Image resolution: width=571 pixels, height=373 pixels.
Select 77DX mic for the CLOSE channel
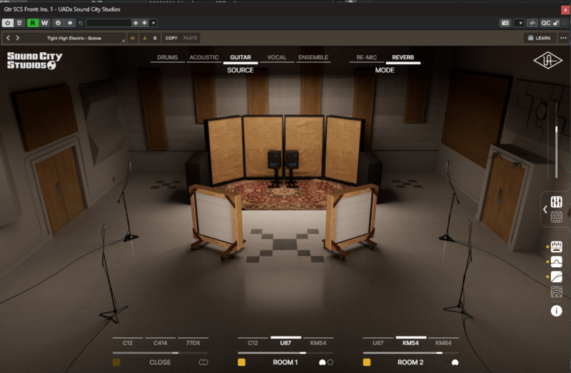click(x=193, y=342)
